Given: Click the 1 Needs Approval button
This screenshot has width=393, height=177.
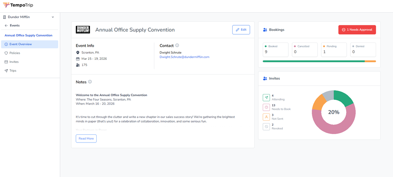Looking at the screenshot, I should click(x=357, y=30).
